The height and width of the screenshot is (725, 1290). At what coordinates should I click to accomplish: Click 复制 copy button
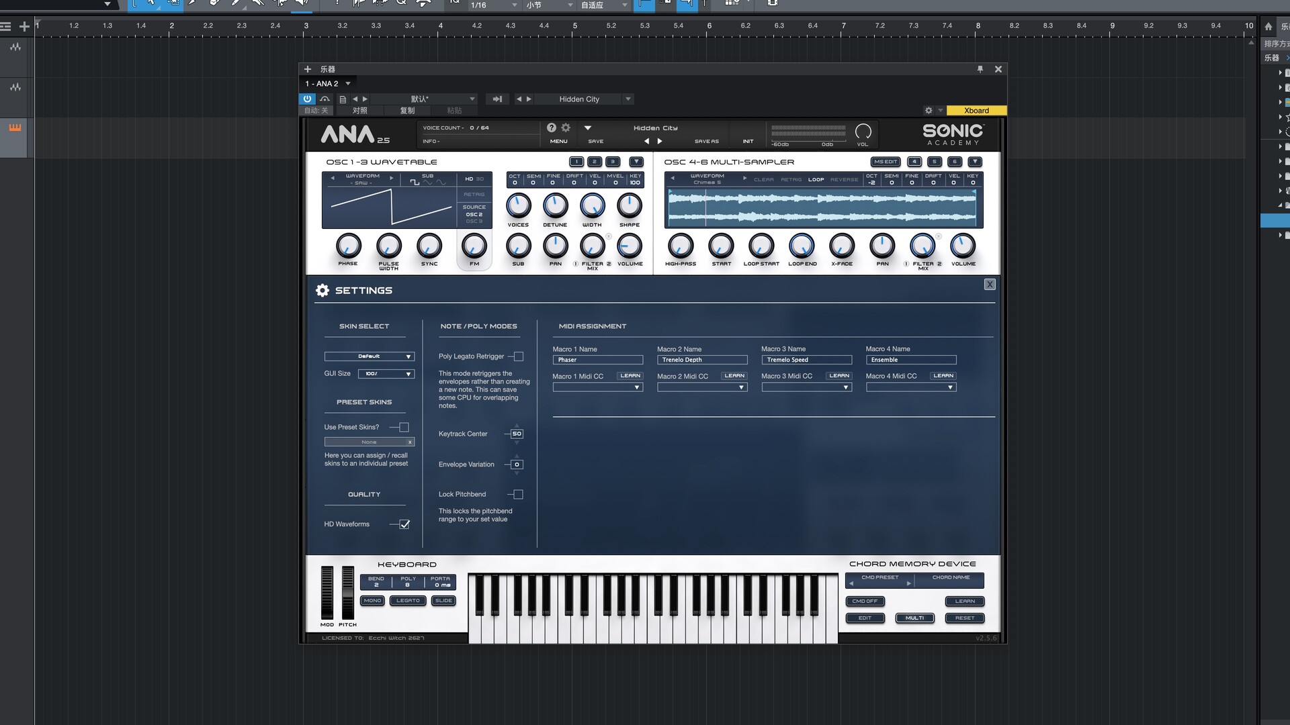[x=407, y=111]
